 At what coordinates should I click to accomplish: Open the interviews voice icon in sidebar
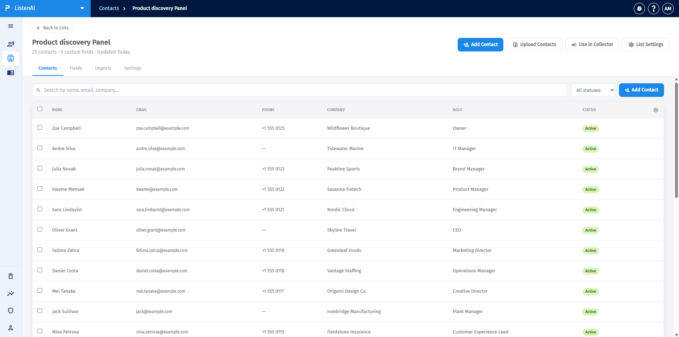pyautogui.click(x=11, y=44)
